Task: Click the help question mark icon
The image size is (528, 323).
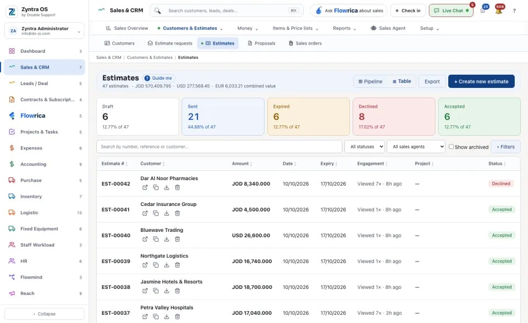Action: pos(514,11)
